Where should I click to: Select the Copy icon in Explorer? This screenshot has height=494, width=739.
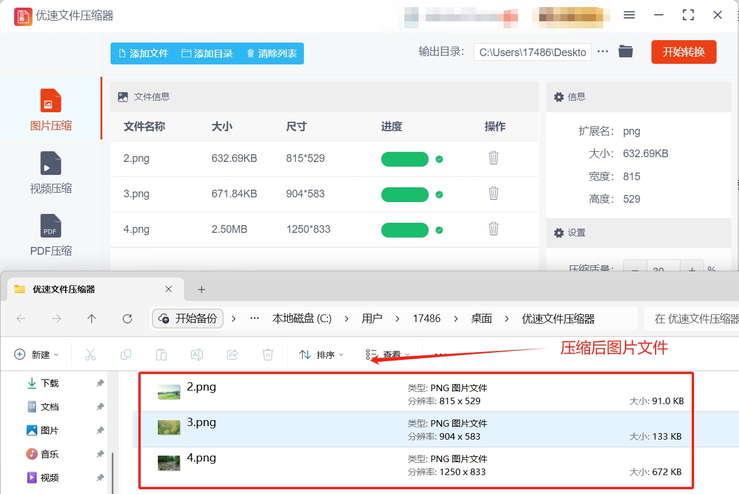point(125,354)
